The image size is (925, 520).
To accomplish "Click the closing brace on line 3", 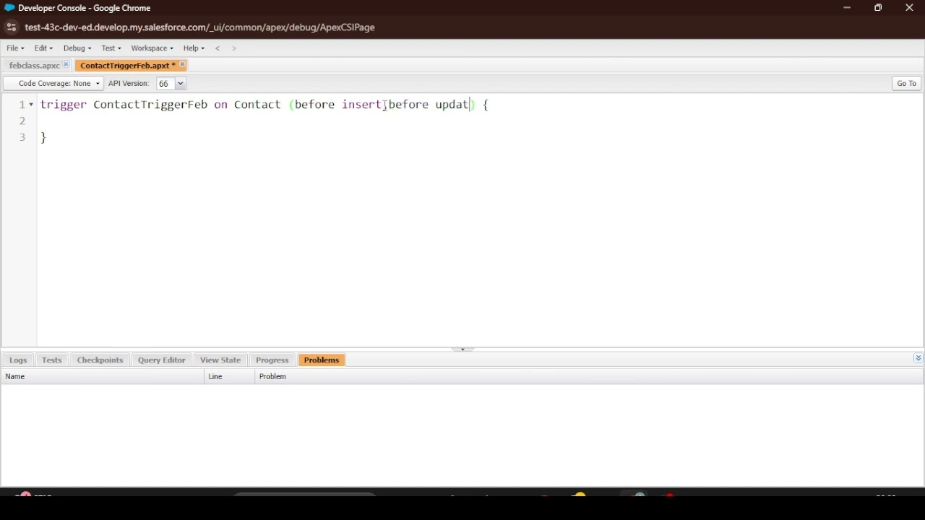I will click(43, 137).
